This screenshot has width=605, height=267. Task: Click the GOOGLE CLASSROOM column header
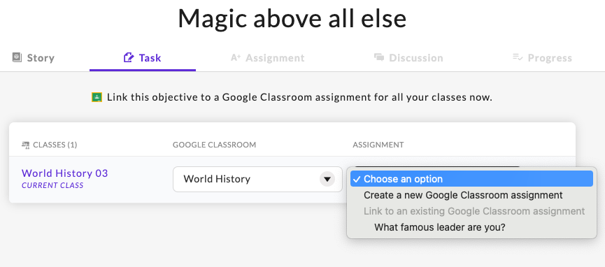[214, 145]
